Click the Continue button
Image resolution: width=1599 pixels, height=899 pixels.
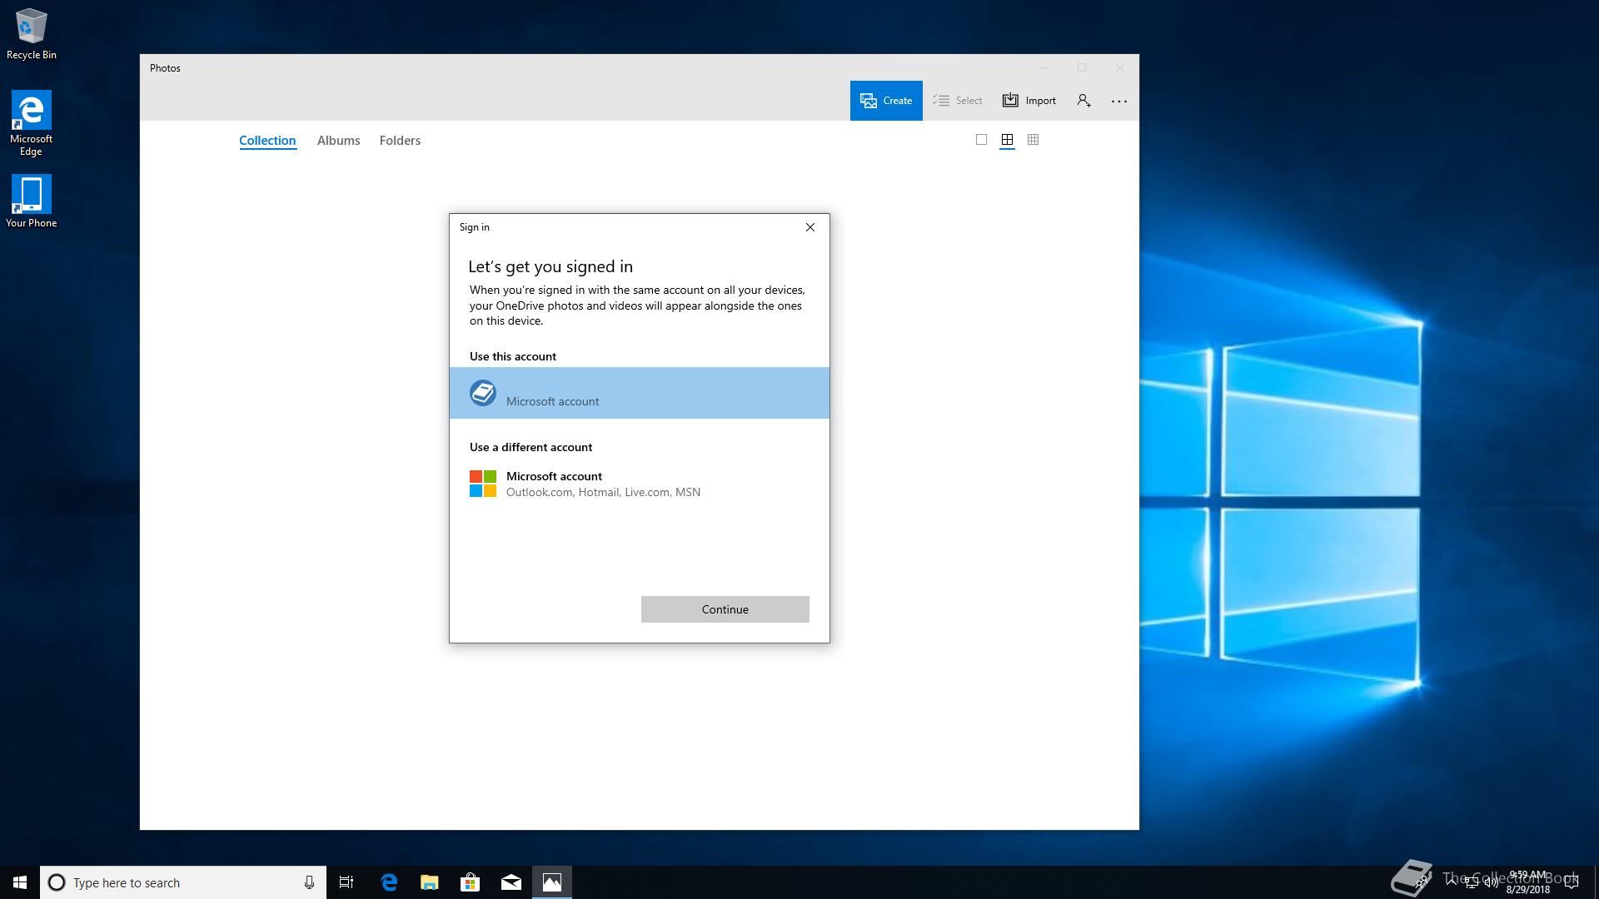(x=725, y=609)
